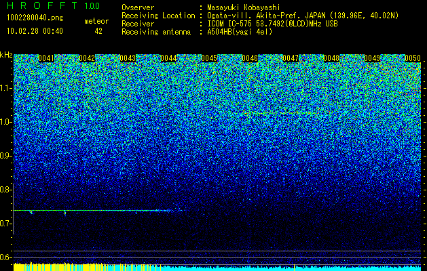This screenshot has height=271, width=427.
Task: Click the 1.0 frequency axis label
Action: coord(5,123)
